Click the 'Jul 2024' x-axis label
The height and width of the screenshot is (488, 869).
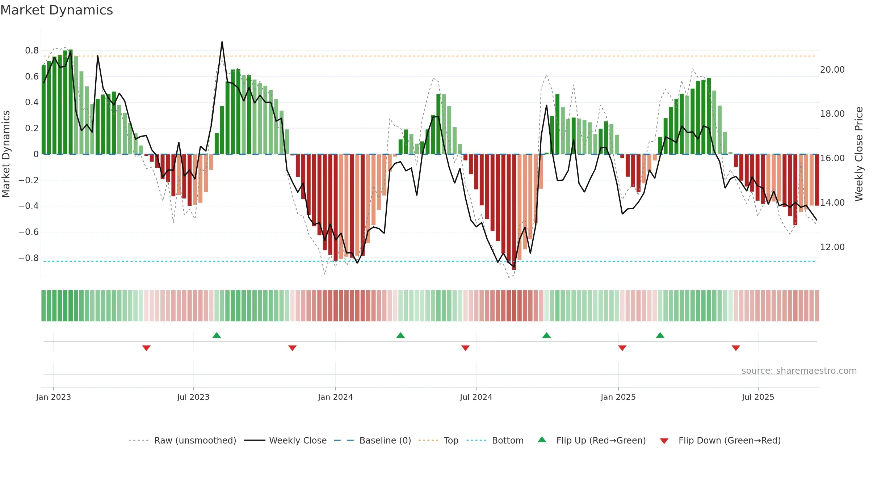476,397
